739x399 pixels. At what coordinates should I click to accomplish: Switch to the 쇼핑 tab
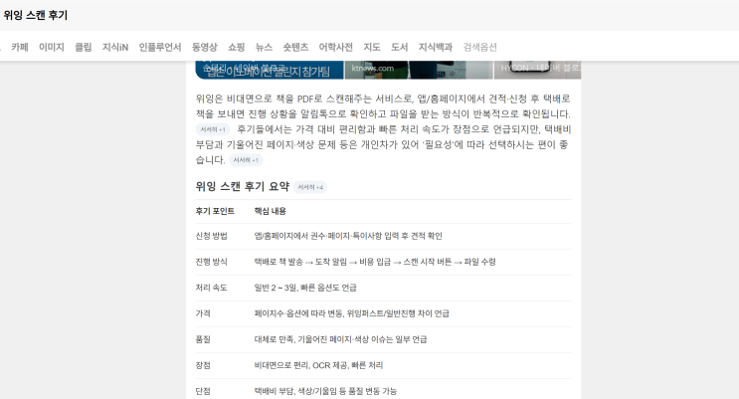237,47
